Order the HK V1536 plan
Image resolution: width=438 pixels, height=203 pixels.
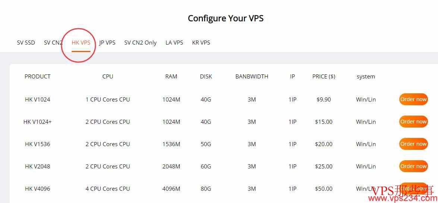pyautogui.click(x=413, y=144)
